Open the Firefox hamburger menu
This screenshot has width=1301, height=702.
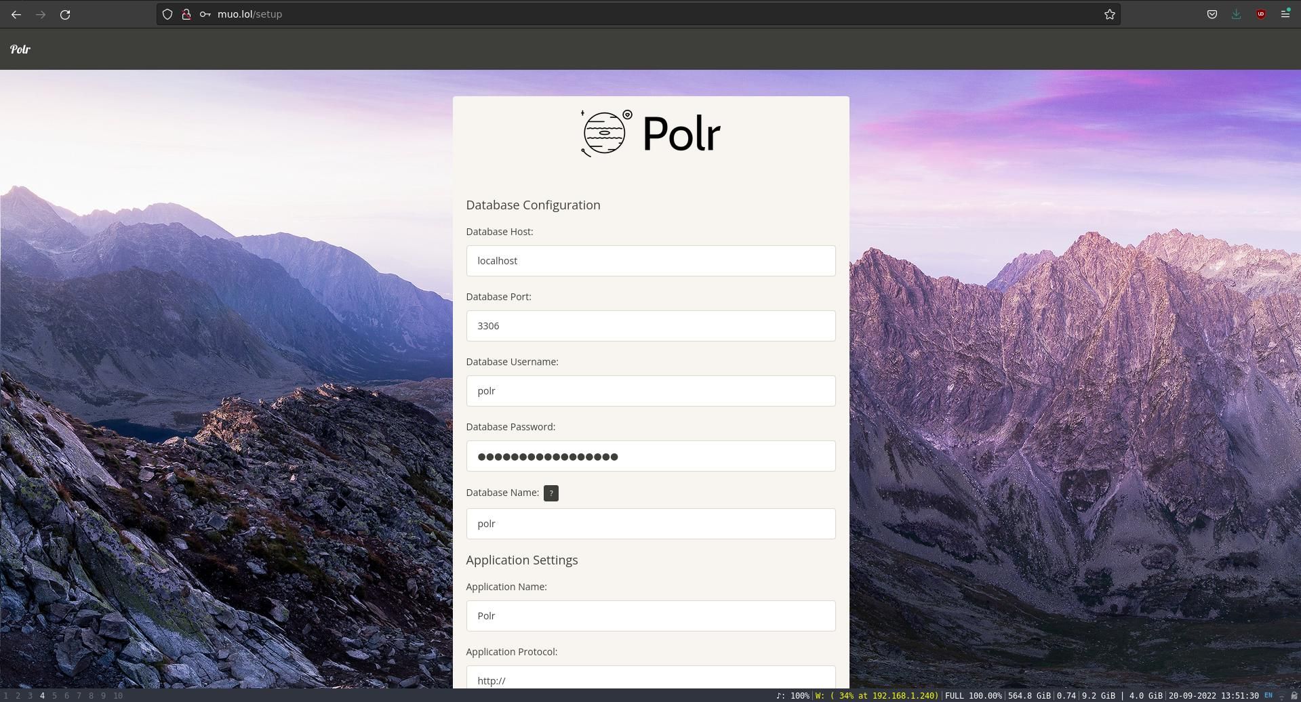coord(1285,14)
